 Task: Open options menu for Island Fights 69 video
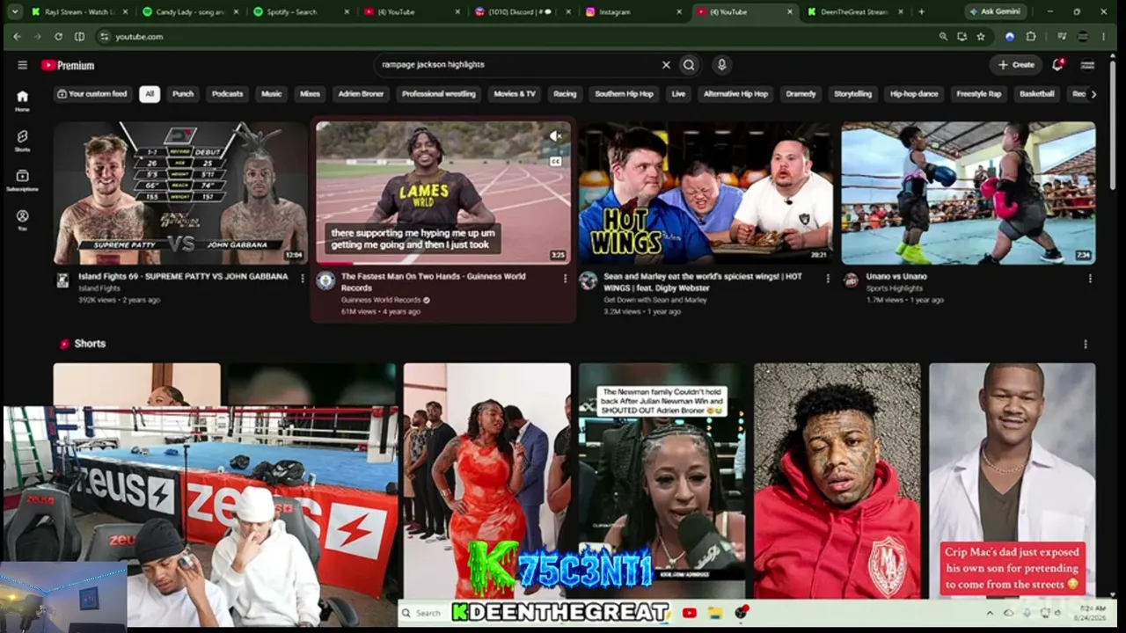(x=303, y=278)
